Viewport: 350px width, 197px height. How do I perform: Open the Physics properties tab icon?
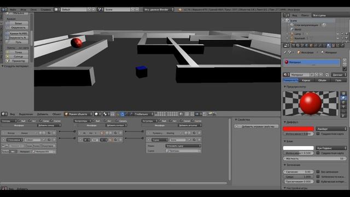pos(342,45)
